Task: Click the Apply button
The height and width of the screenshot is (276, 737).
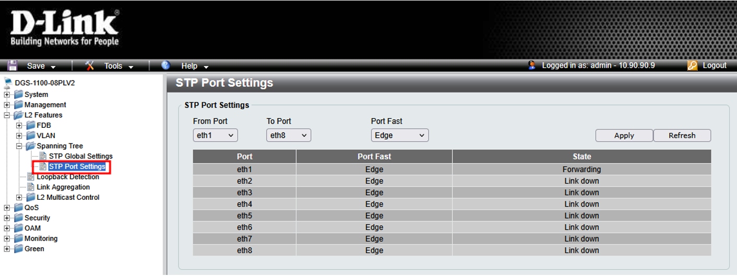Action: (x=624, y=136)
